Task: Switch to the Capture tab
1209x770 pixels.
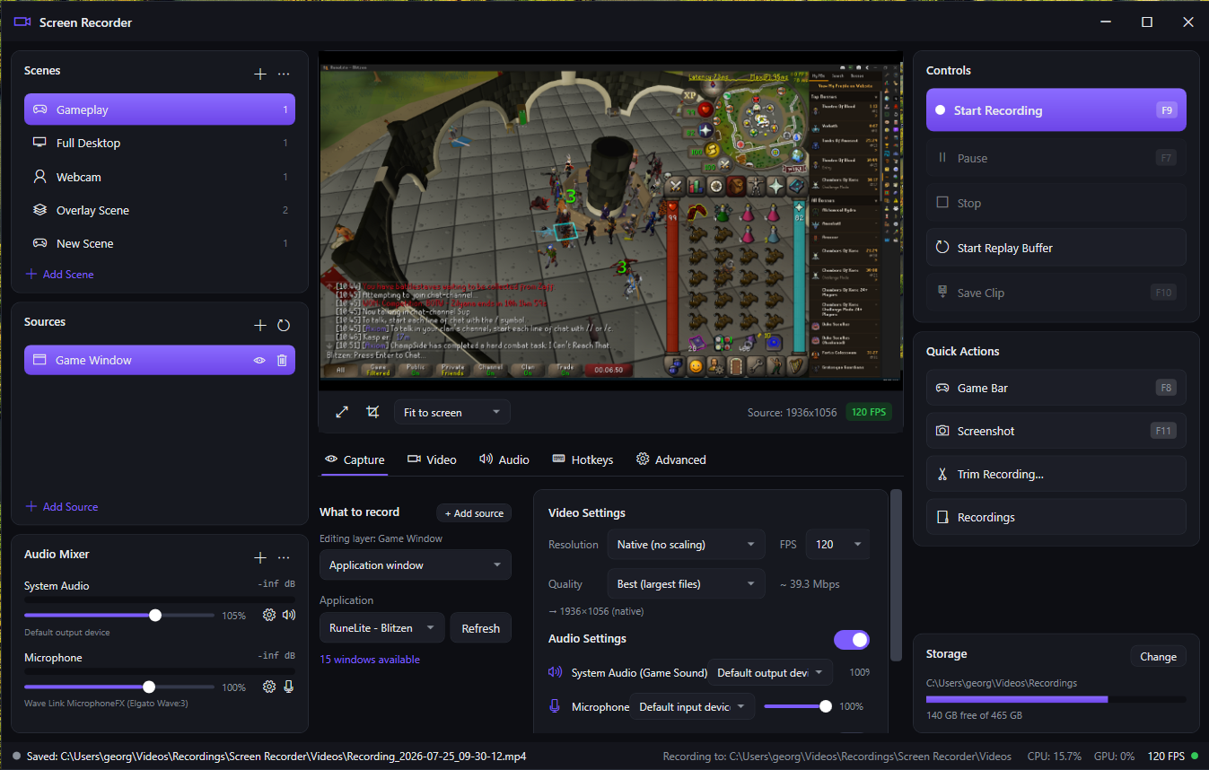Action: (x=355, y=459)
